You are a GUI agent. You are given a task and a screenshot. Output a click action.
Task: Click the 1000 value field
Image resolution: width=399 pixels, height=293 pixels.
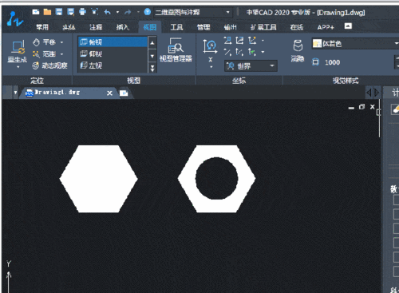tap(332, 62)
